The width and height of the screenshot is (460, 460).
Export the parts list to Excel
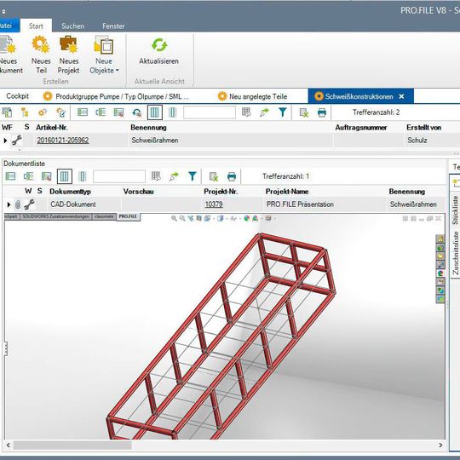(x=304, y=112)
